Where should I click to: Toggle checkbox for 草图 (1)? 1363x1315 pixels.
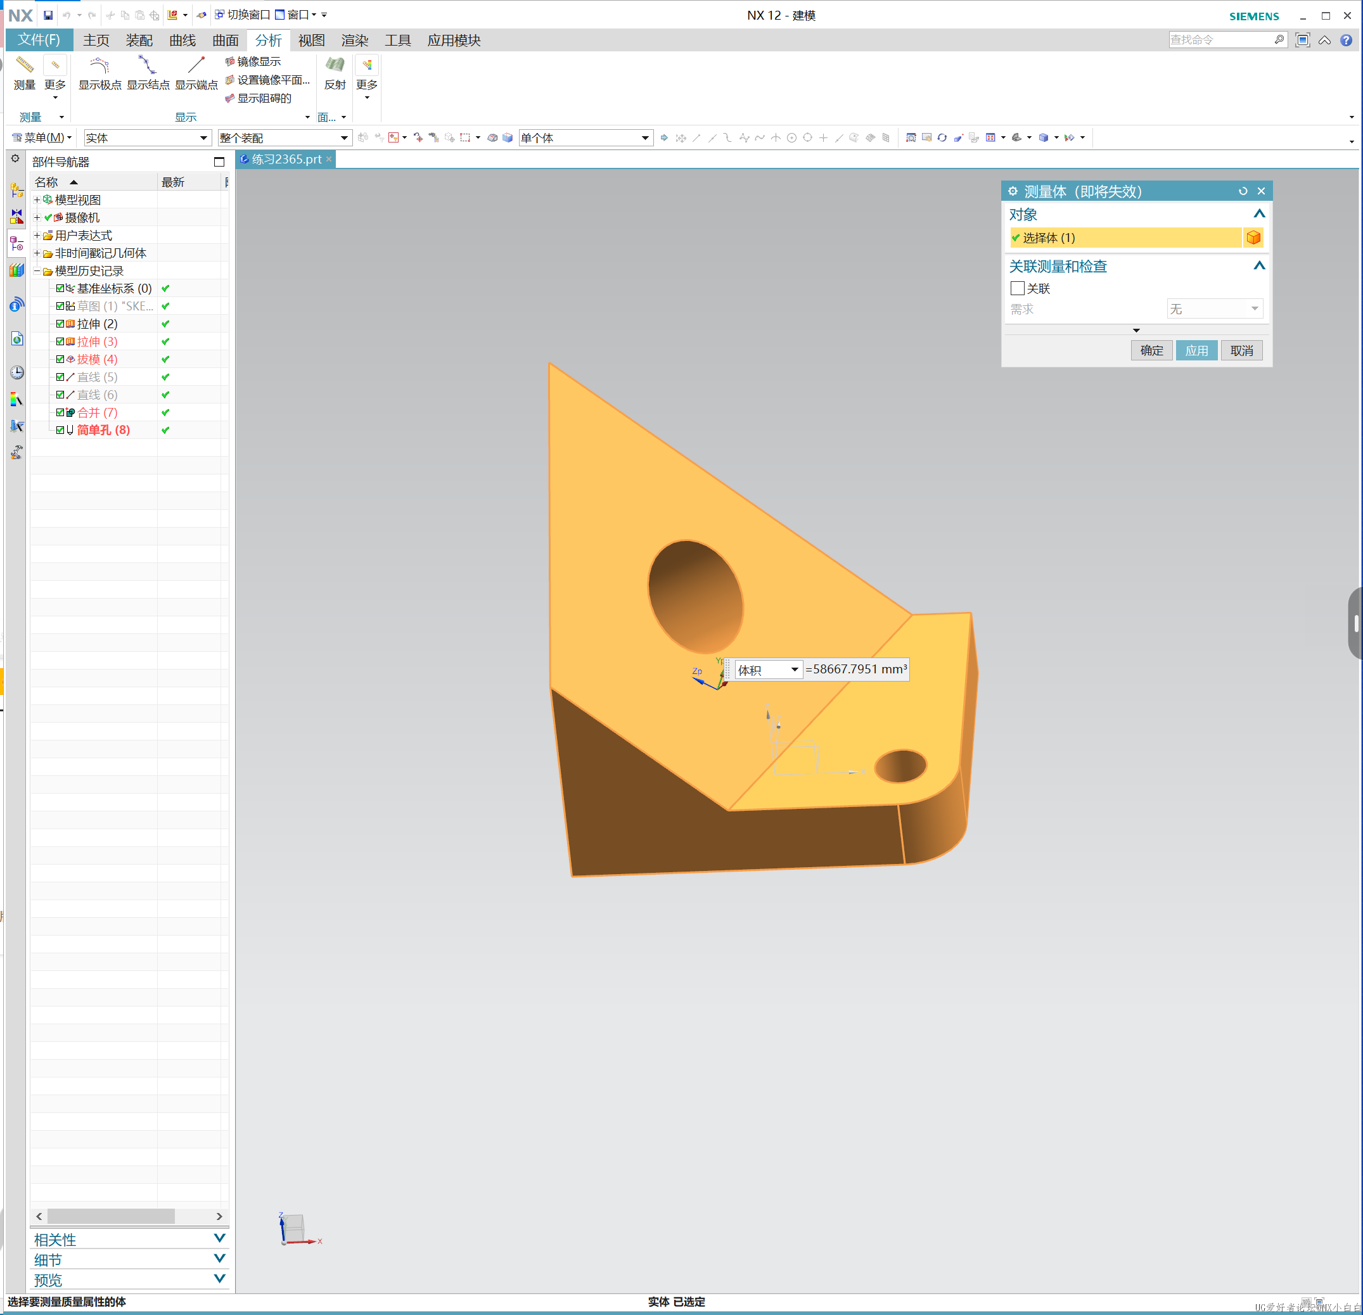(60, 306)
